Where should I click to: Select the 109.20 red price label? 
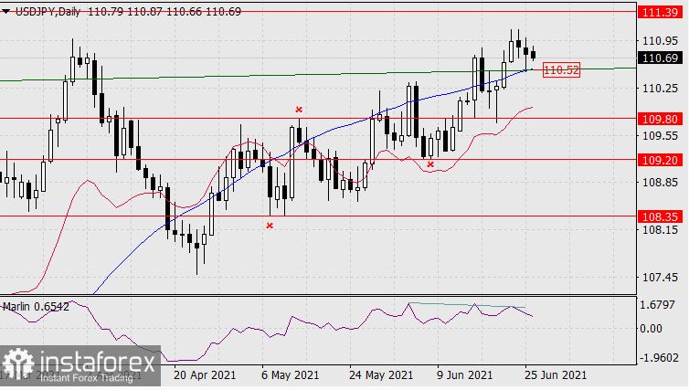click(x=660, y=160)
